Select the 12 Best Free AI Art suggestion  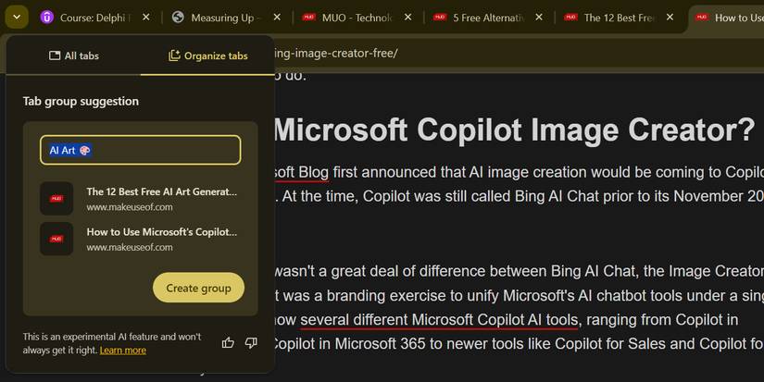click(x=162, y=198)
